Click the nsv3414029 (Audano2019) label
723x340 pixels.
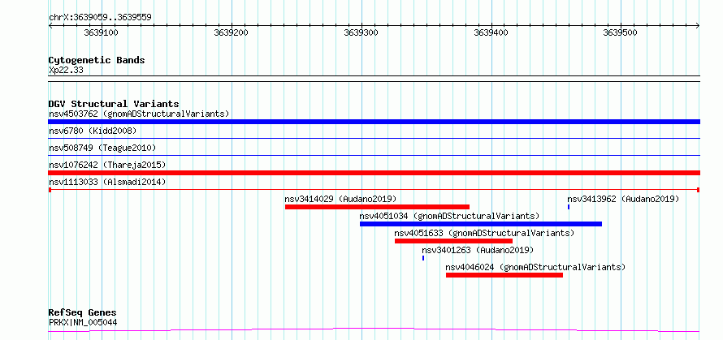pos(340,199)
